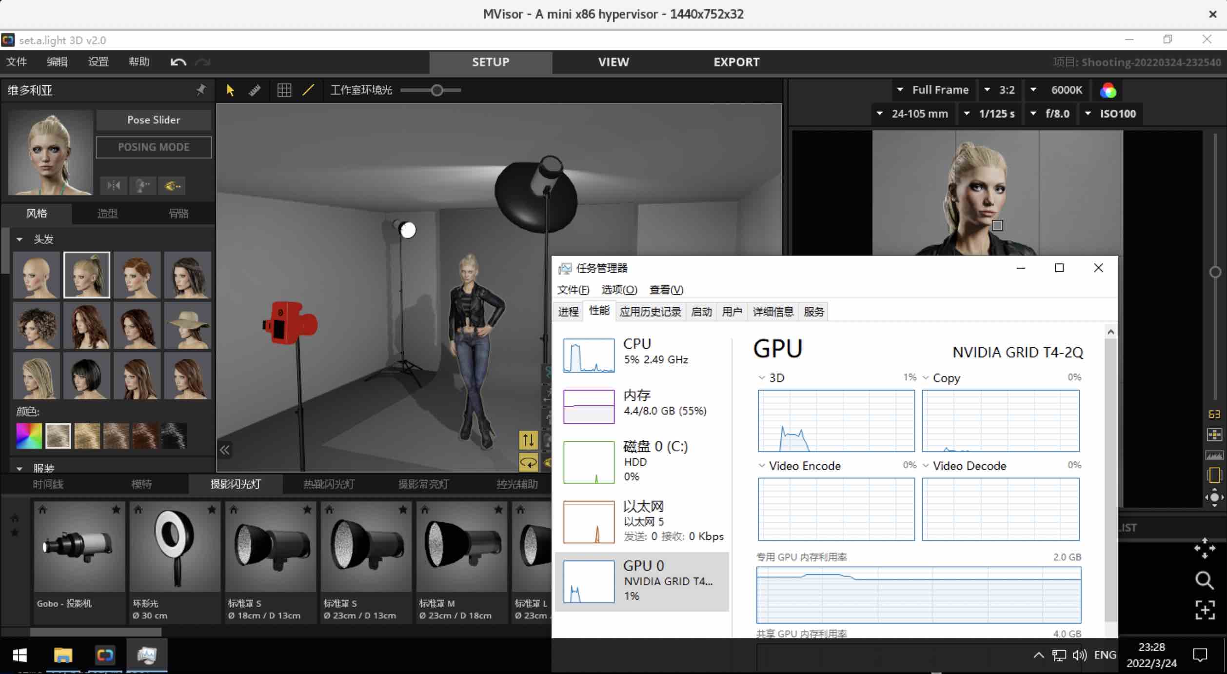Collapse the 3D graph chevron in Task Manager

(761, 378)
